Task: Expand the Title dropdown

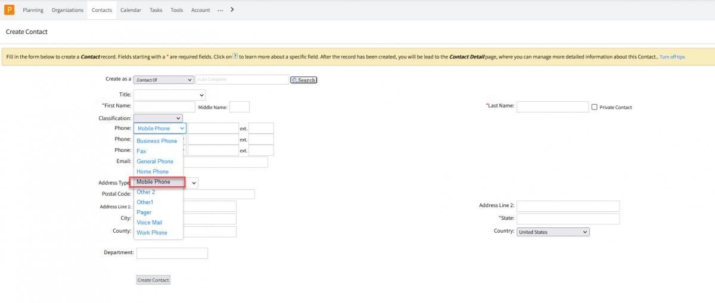Action: tap(169, 95)
